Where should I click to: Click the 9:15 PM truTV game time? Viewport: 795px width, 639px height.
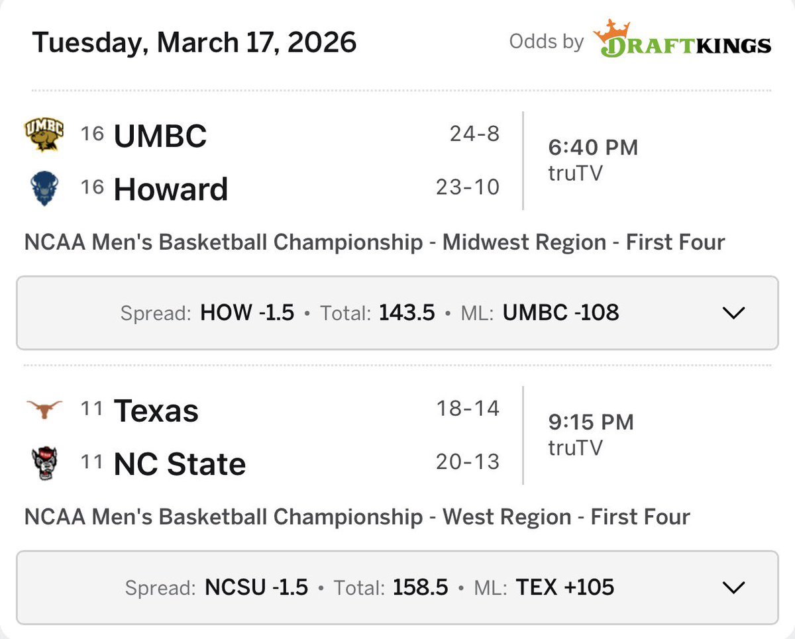click(591, 434)
